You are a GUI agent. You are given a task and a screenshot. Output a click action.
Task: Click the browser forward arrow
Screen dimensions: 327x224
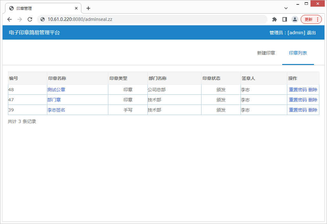point(20,19)
